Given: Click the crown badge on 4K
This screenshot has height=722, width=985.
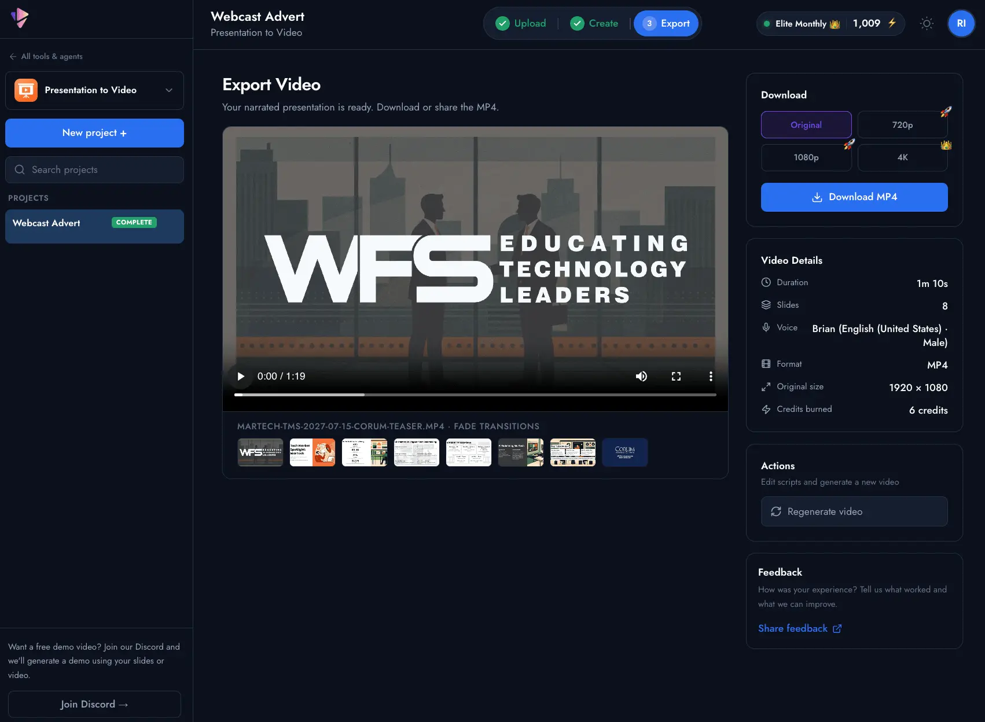Looking at the screenshot, I should (946, 145).
